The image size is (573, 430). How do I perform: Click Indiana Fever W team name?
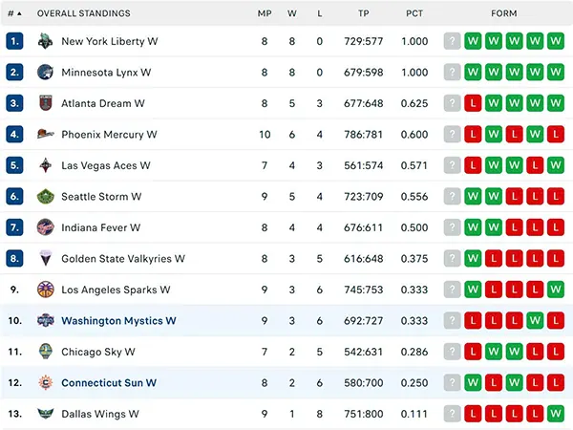tap(101, 227)
